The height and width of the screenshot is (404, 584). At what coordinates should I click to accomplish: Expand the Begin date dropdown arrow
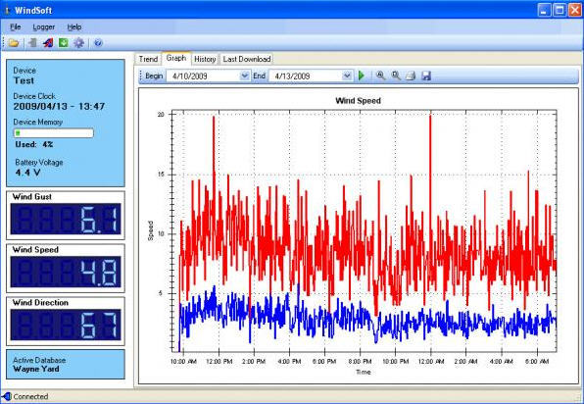[244, 76]
